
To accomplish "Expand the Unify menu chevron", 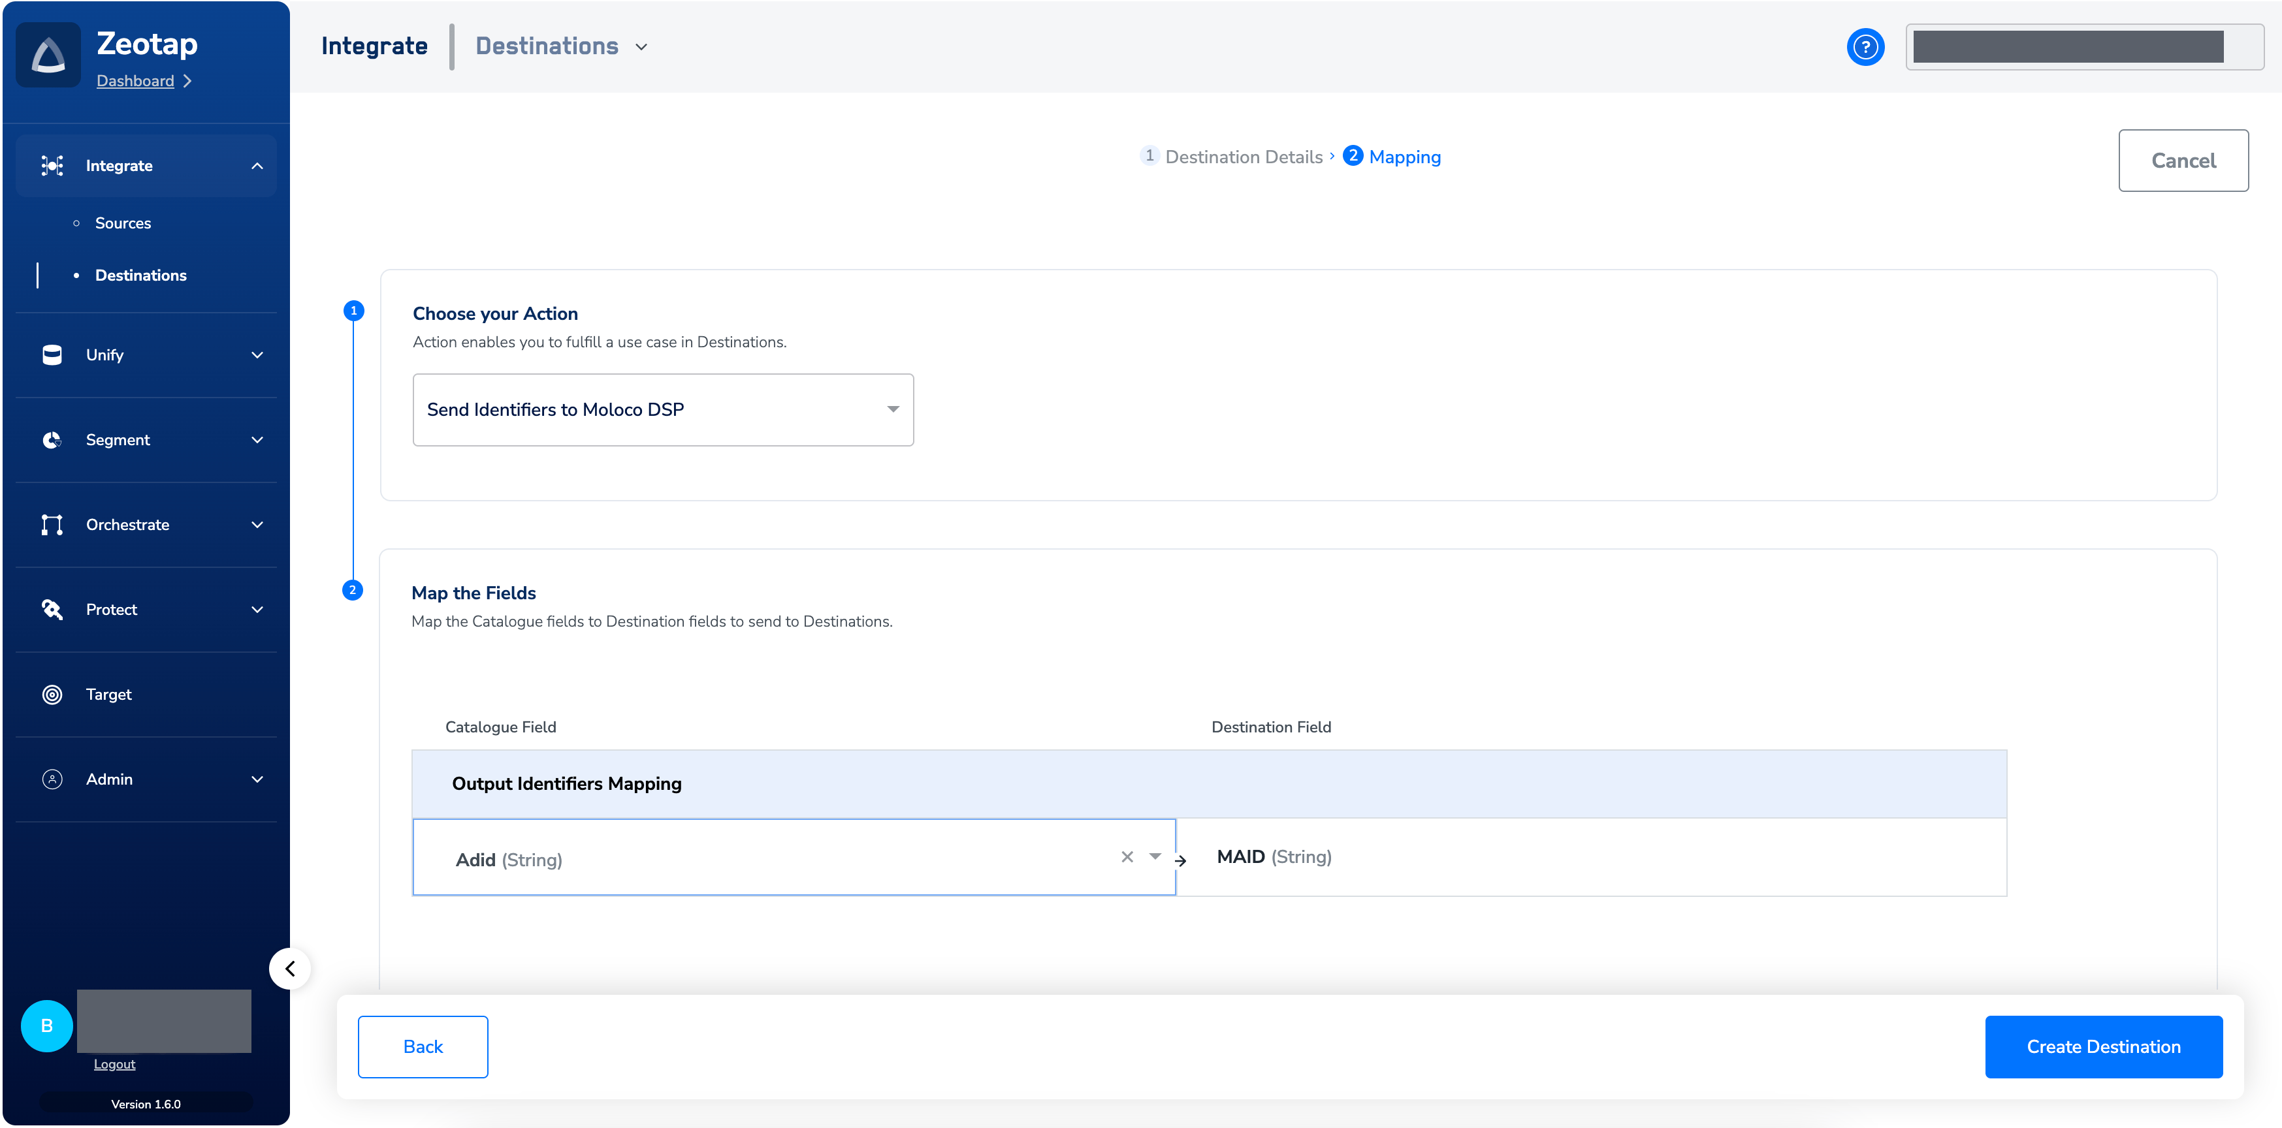I will pos(257,355).
